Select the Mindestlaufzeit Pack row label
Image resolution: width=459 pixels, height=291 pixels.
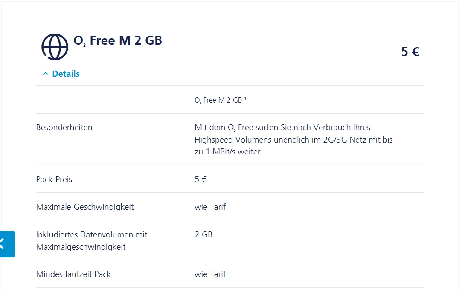[x=73, y=274]
